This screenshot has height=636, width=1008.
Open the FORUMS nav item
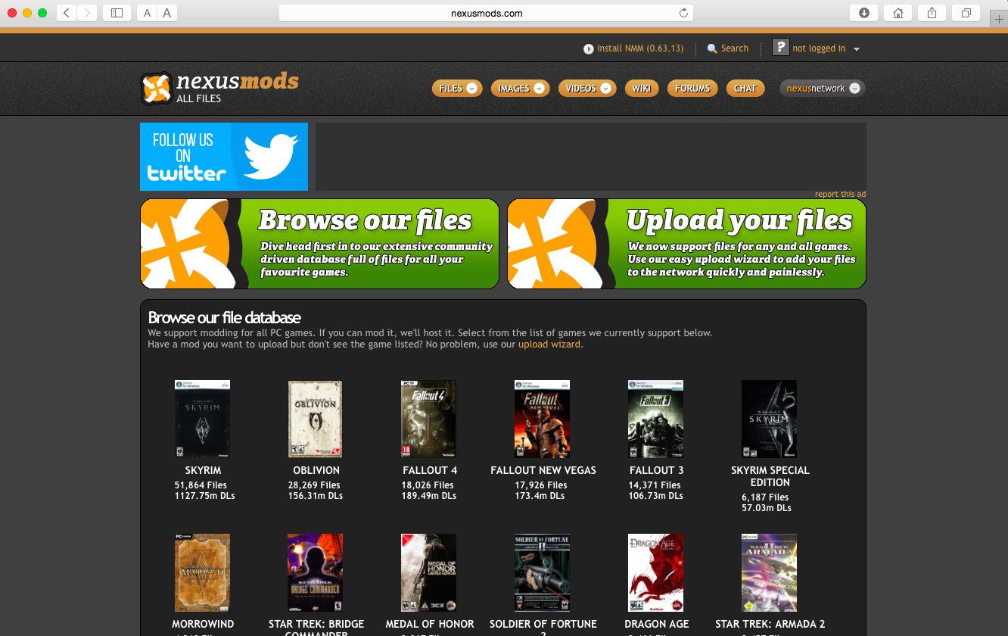692,89
